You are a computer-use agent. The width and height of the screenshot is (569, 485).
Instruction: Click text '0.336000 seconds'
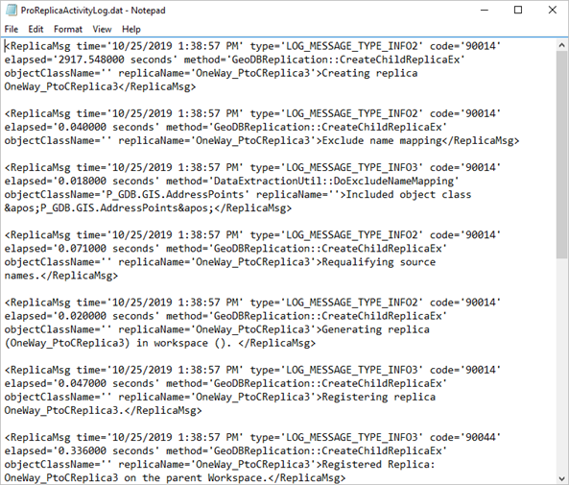pyautogui.click(x=106, y=450)
